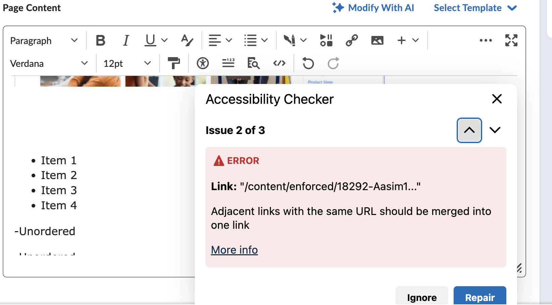Expand the alignment dropdown arrow
552x305 pixels.
pos(229,40)
